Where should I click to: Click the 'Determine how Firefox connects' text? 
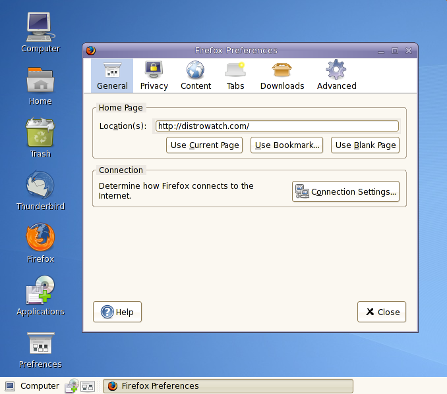tap(176, 191)
